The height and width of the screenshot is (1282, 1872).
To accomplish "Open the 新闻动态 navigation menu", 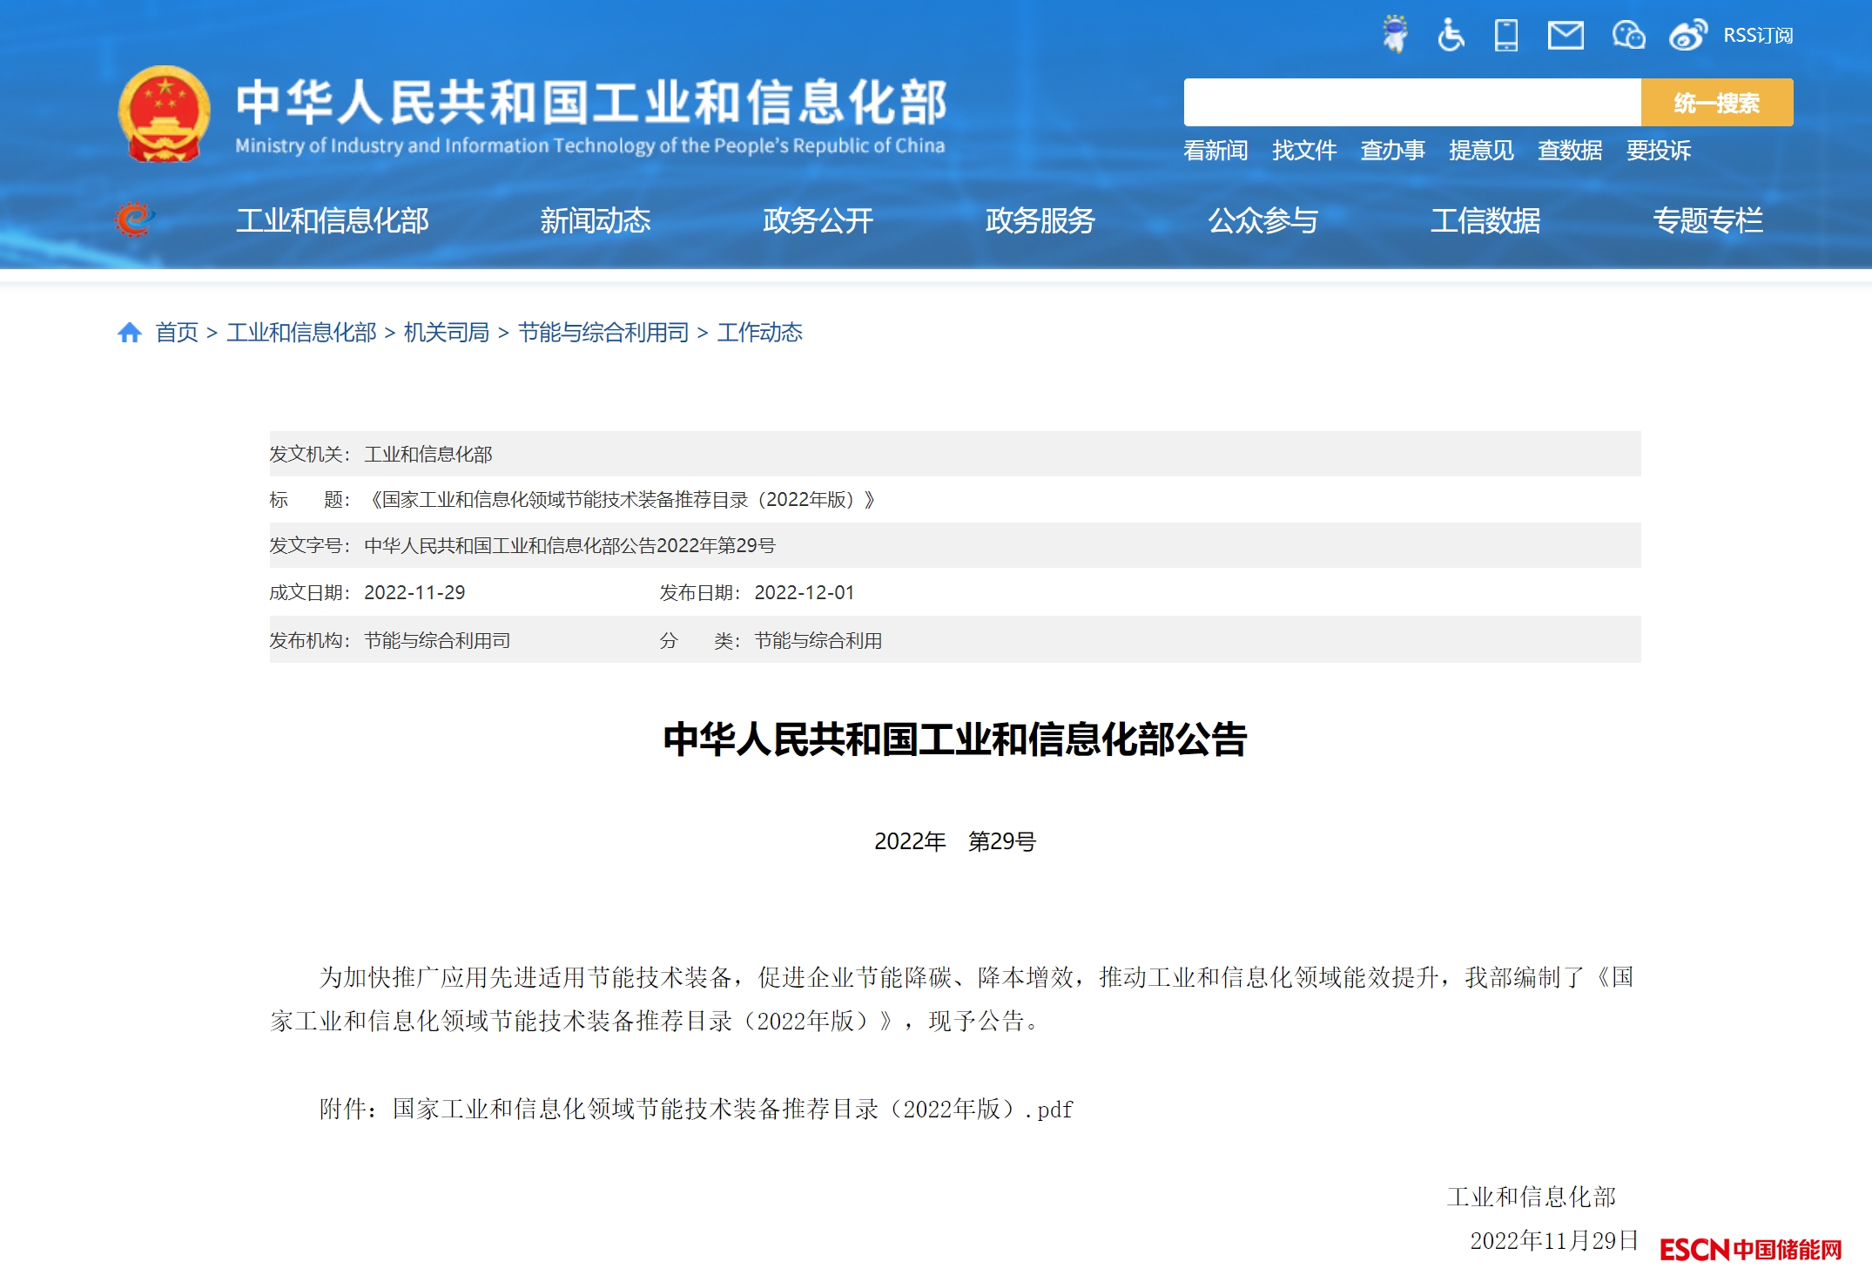I will [595, 220].
